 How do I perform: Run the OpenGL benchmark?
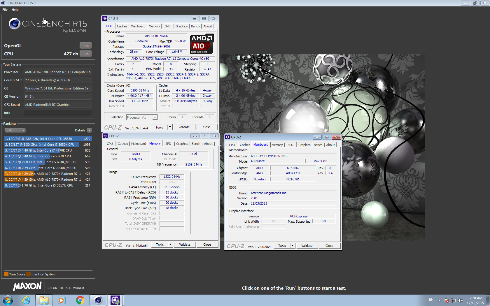pos(85,46)
